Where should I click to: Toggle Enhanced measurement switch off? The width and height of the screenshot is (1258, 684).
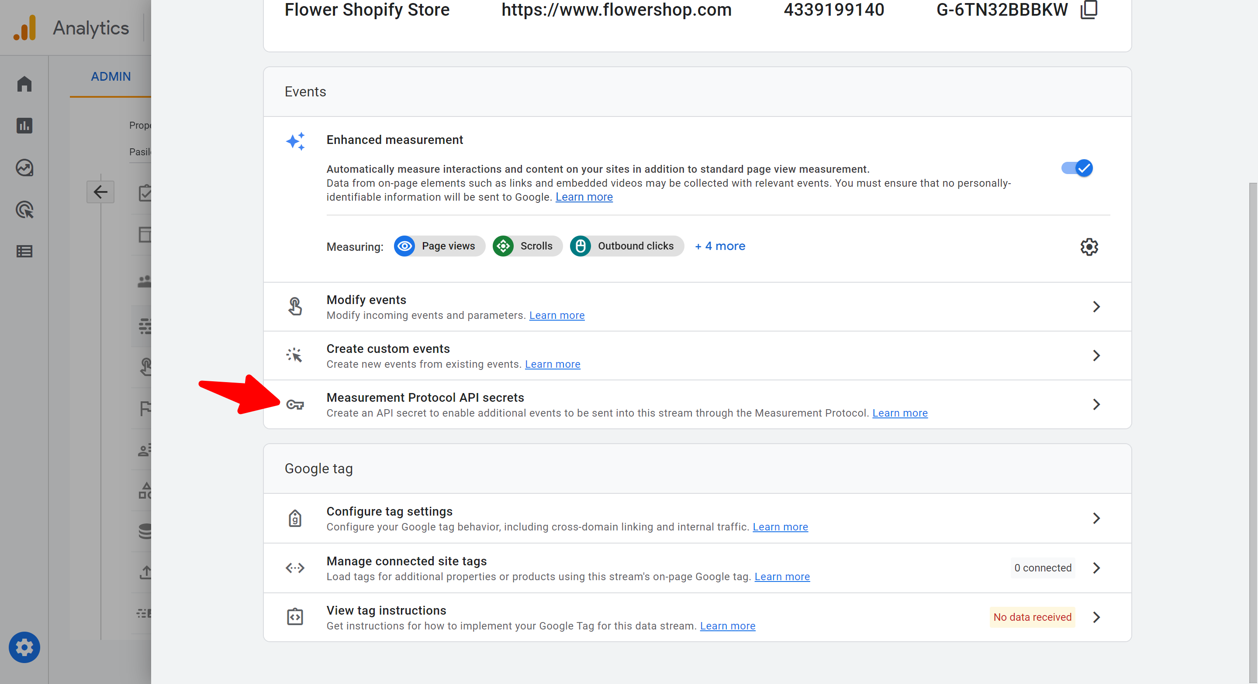coord(1077,168)
